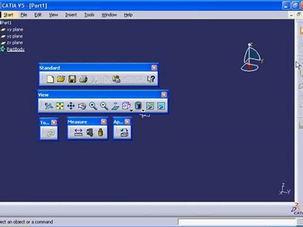
Task: Activate the What's This help cursor
Action: click(x=151, y=79)
